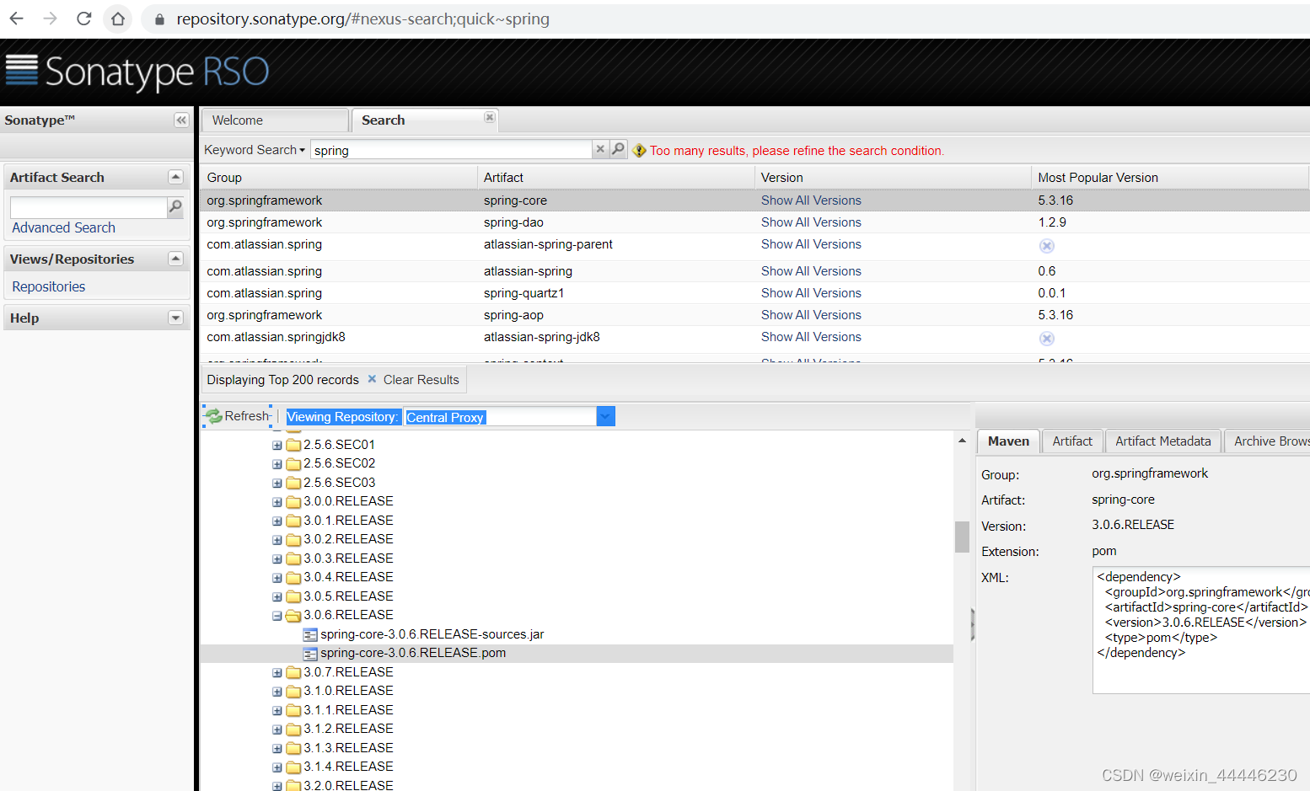Show All Versions for spring-aop
Screen dimensions: 1310x791
pyautogui.click(x=811, y=315)
